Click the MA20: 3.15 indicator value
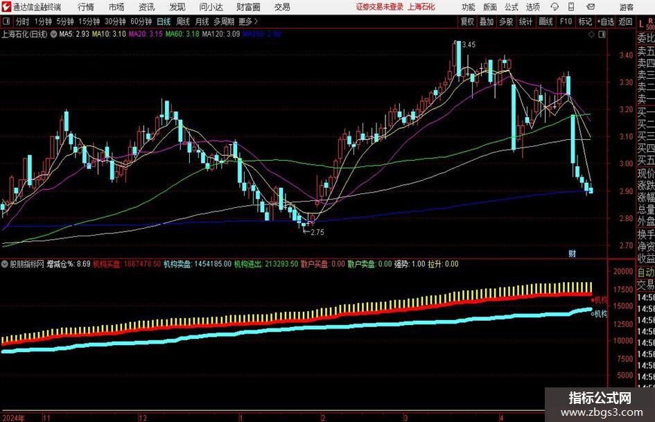This screenshot has width=655, height=422. 146,34
